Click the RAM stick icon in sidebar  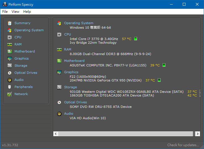coord(10,44)
